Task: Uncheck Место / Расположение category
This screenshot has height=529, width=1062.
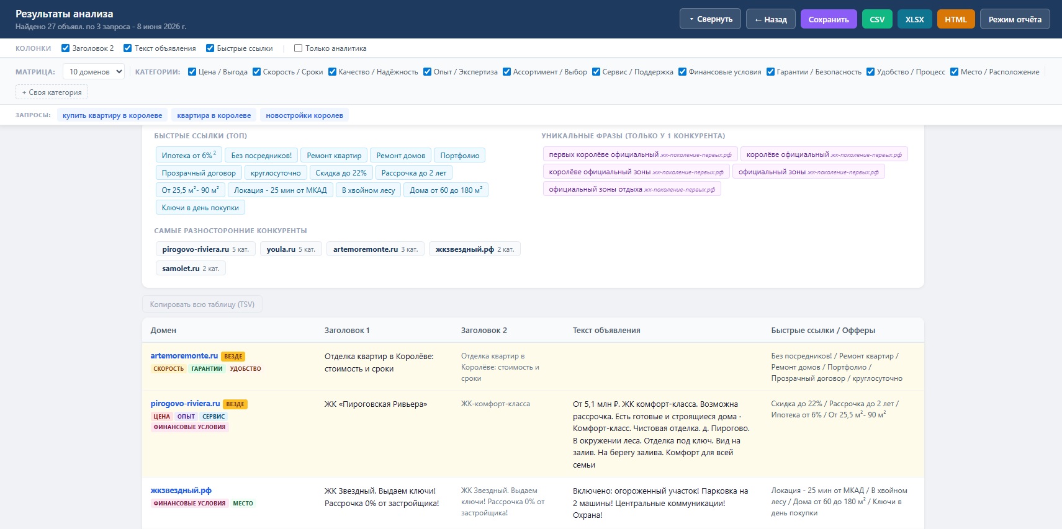Action: (954, 72)
